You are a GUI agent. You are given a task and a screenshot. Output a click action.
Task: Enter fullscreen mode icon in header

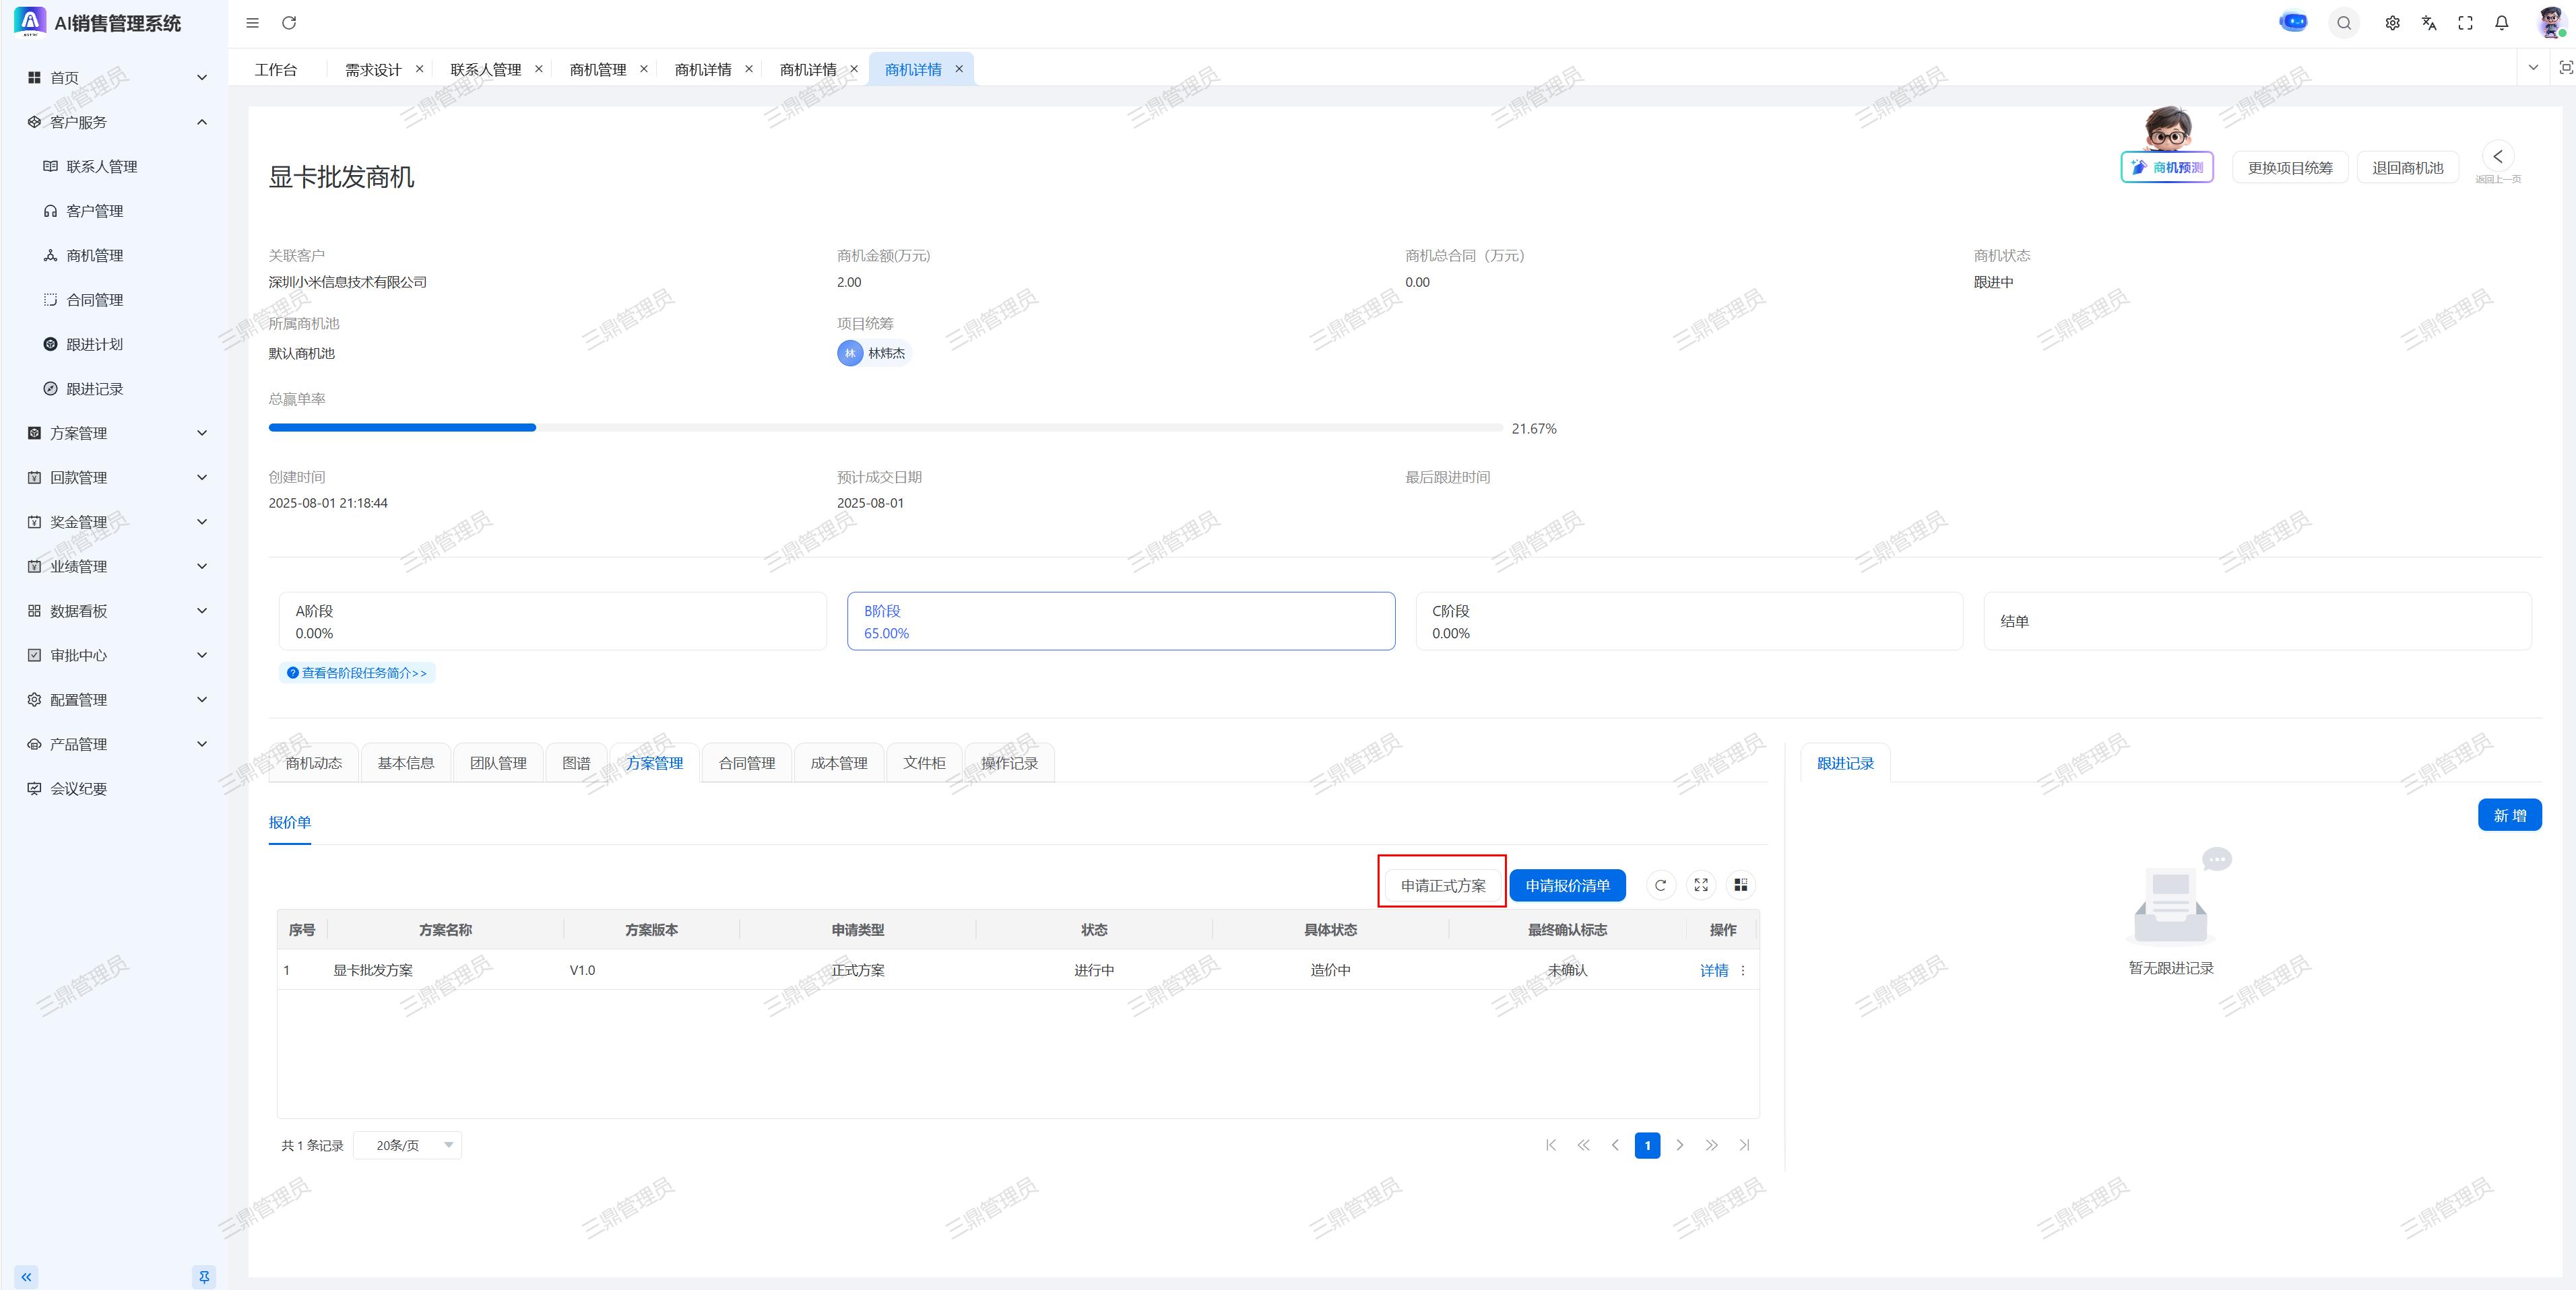2465,23
